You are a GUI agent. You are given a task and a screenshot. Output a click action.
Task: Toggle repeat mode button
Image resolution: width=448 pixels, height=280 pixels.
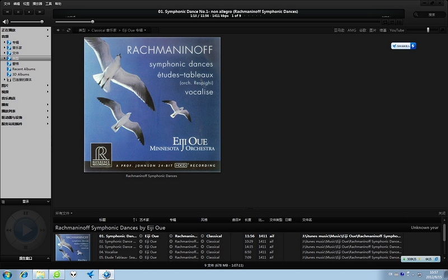coord(385,22)
